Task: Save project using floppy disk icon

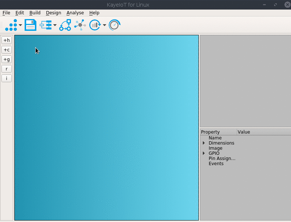Action: (30, 25)
